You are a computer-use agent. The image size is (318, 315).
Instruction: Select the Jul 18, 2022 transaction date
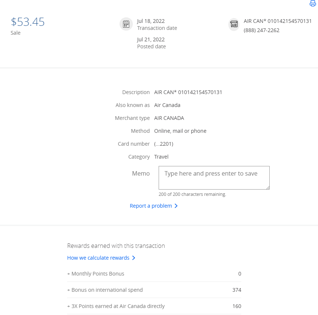click(151, 21)
